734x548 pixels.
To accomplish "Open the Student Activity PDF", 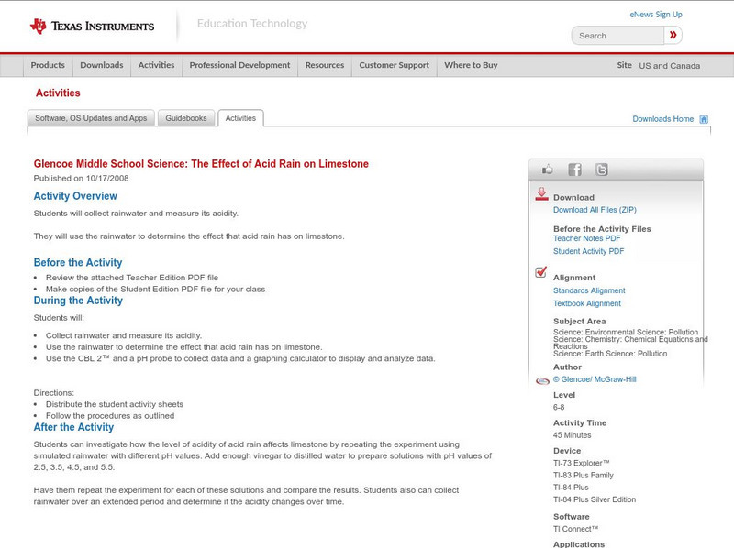I will tap(588, 252).
